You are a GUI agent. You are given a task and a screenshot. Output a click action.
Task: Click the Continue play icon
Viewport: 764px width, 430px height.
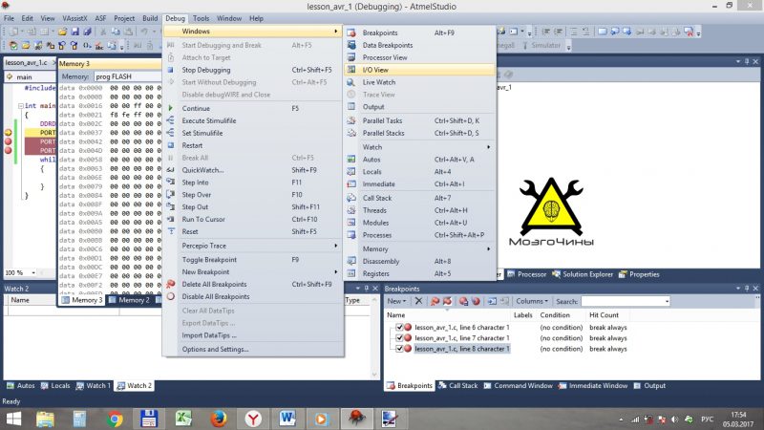pos(171,108)
